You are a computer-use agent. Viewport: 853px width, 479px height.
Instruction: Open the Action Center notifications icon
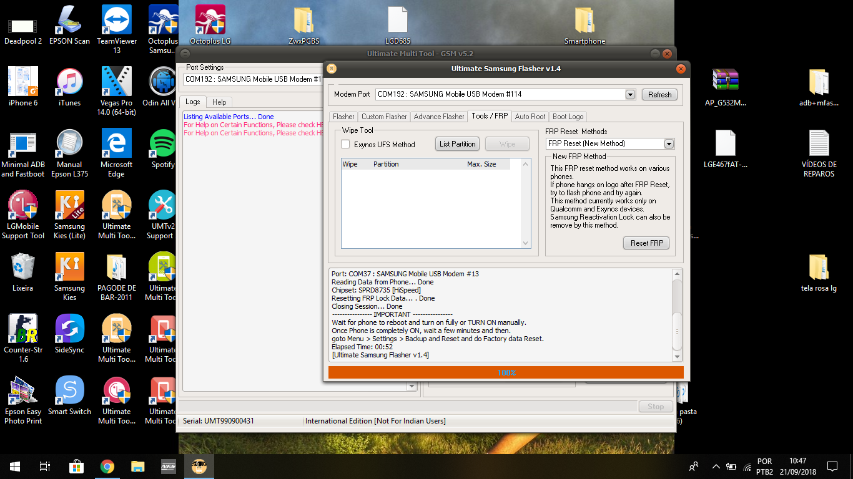(x=832, y=466)
